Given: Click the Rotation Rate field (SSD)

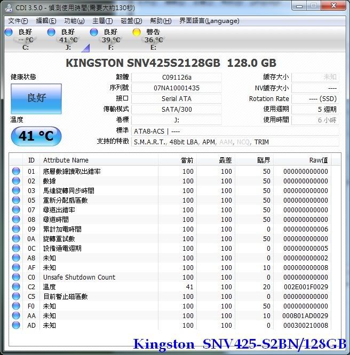Looking at the screenshot, I should (315, 99).
